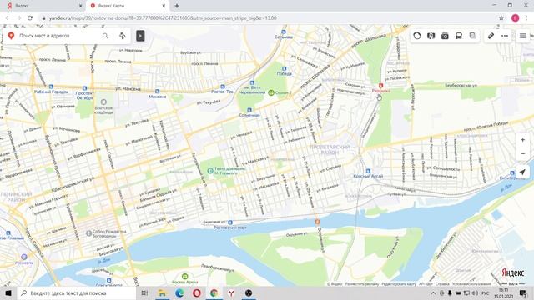This screenshot has width=534, height=300.
Task: Show moving public transport via bus icon
Action: (x=459, y=36)
